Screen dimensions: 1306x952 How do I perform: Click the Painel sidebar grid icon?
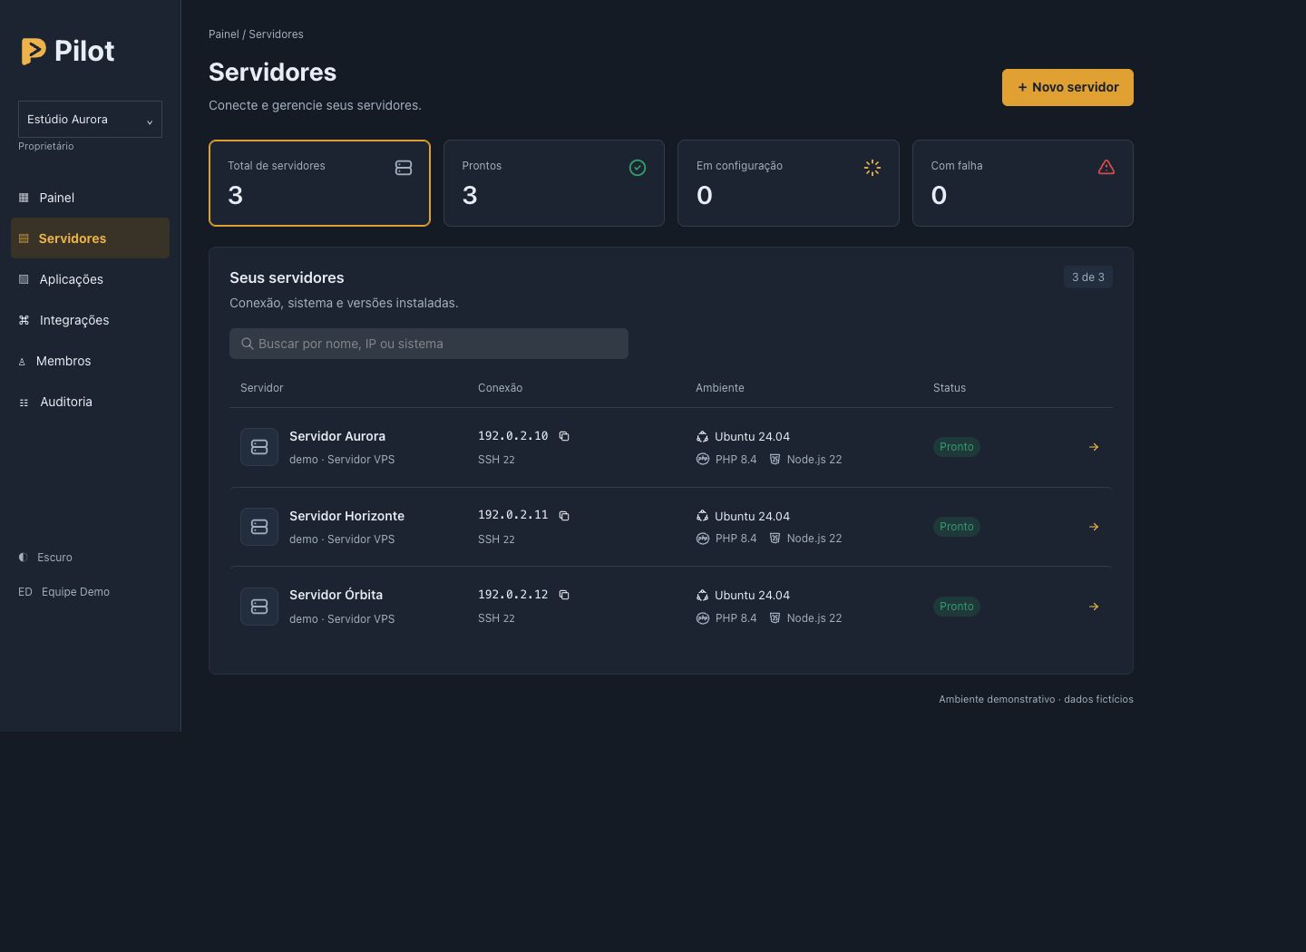pyautogui.click(x=24, y=198)
